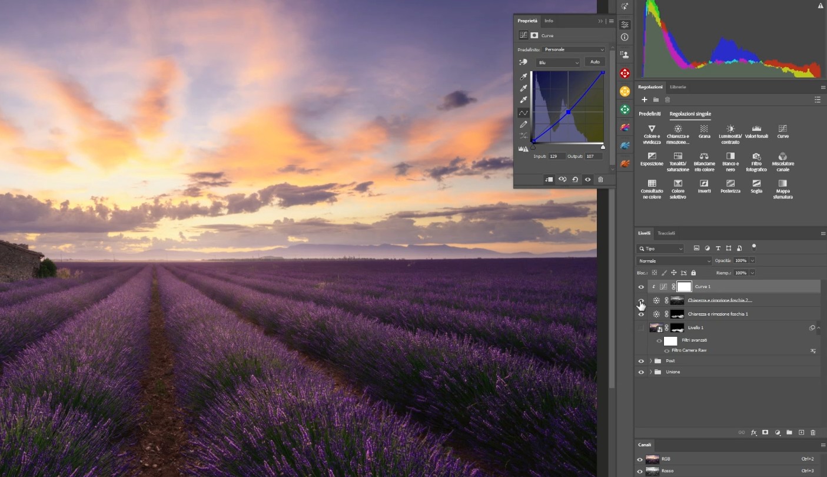827x477 pixels.
Task: Switch to Predefiniti adjustments view
Action: pos(650,114)
